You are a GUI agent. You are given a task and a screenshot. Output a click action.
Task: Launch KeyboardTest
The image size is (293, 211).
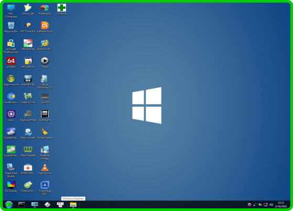click(x=28, y=116)
